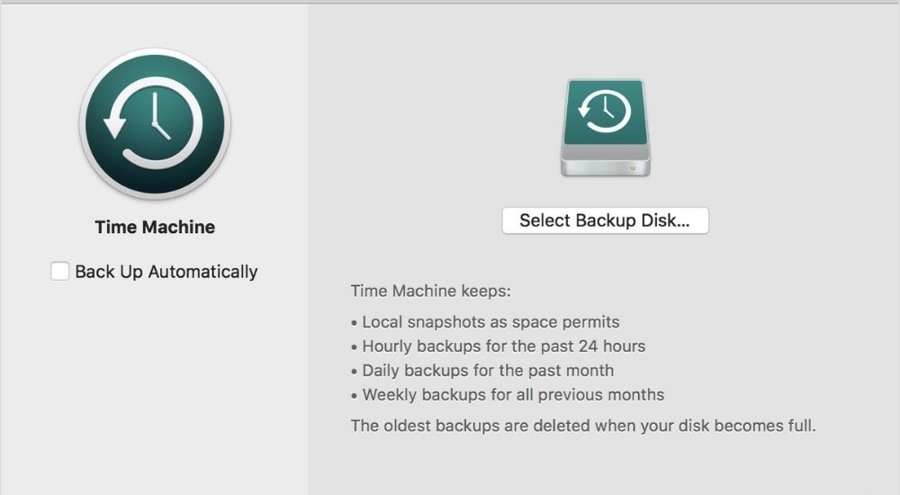Click the bullet before "Weekly backups"

pos(354,395)
